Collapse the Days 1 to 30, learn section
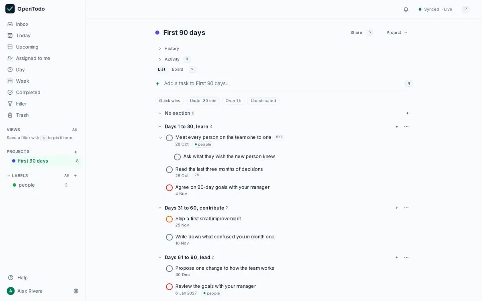Viewport: 482px width, 301px height. 160,126
